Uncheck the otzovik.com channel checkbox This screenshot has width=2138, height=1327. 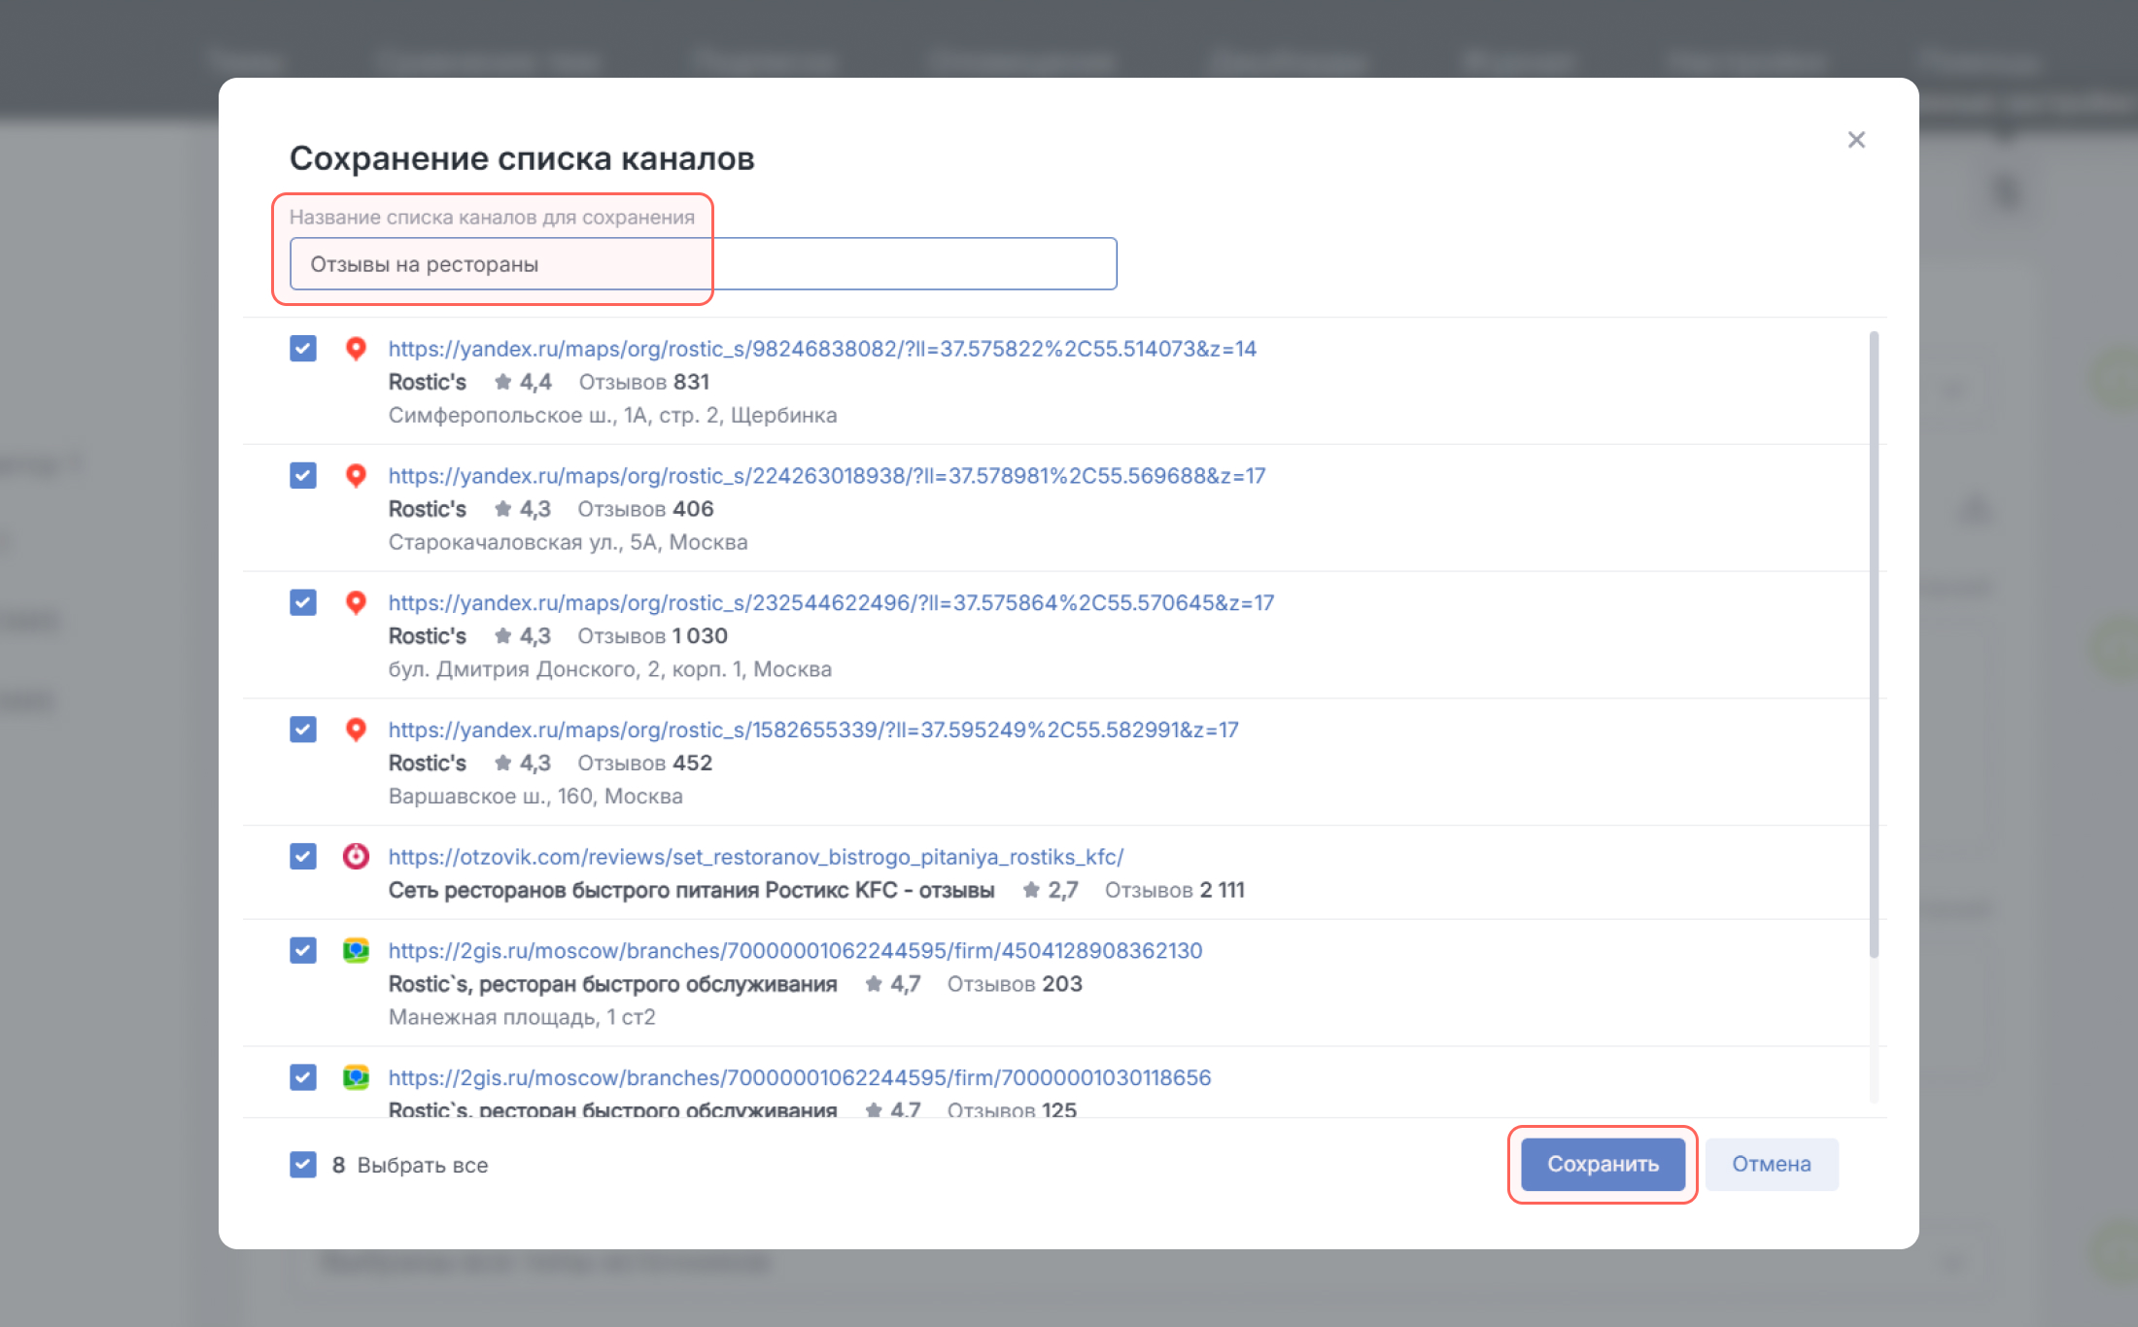click(x=303, y=857)
